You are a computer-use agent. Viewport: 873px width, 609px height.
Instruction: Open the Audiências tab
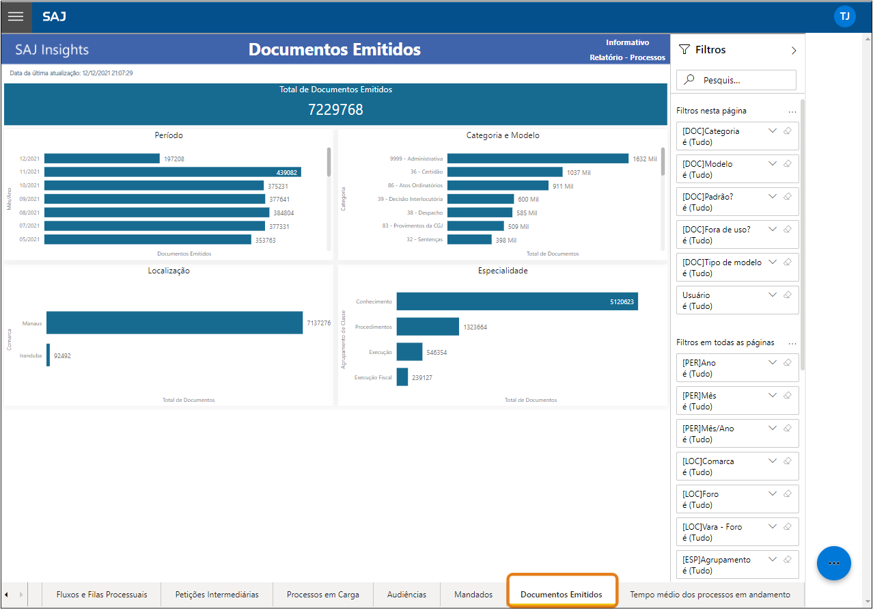coord(406,595)
